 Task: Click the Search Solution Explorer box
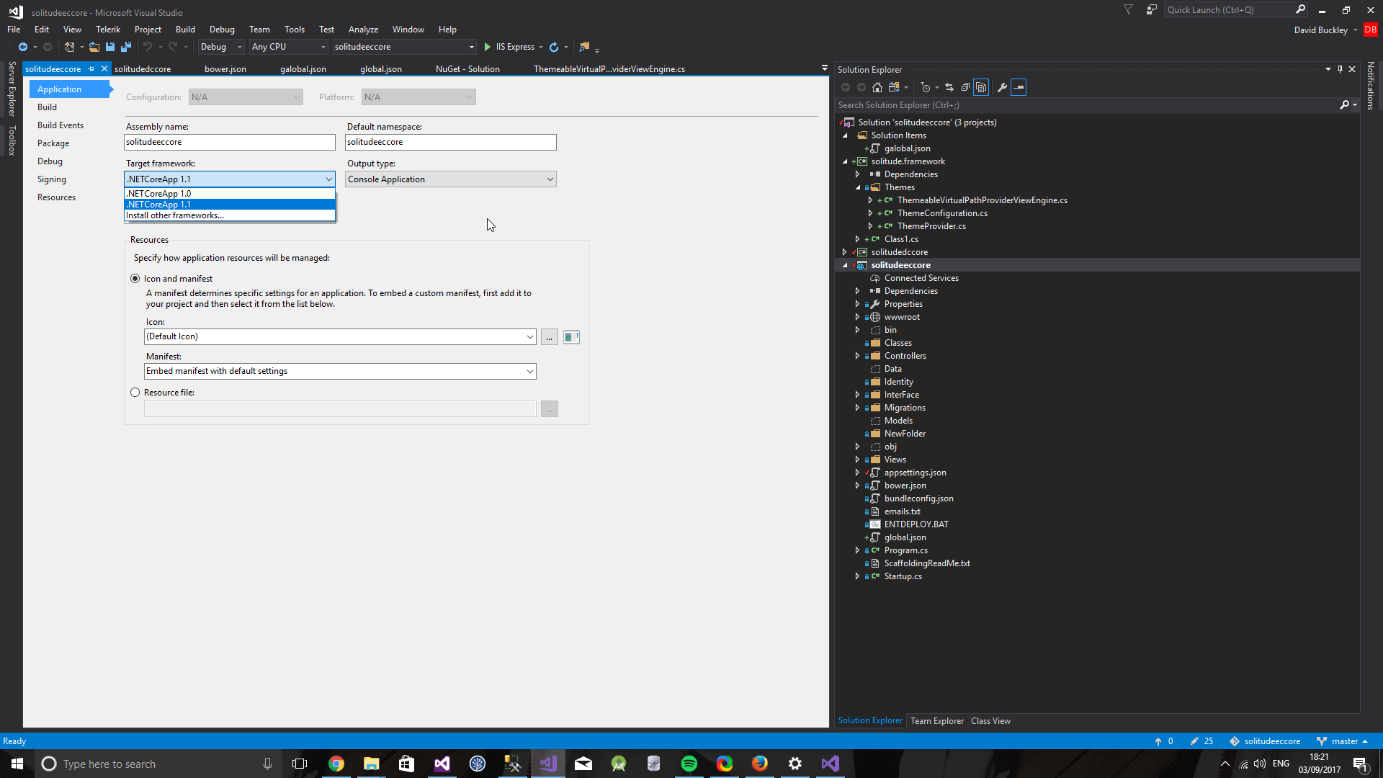[x=1086, y=105]
